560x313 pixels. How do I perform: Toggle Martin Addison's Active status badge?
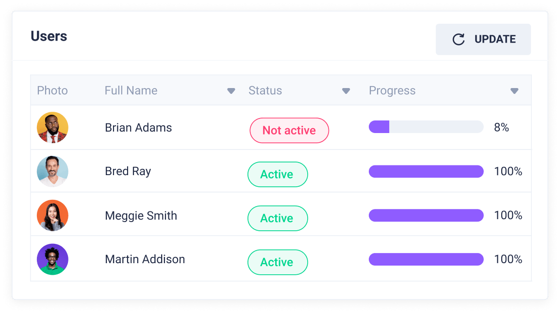click(278, 262)
